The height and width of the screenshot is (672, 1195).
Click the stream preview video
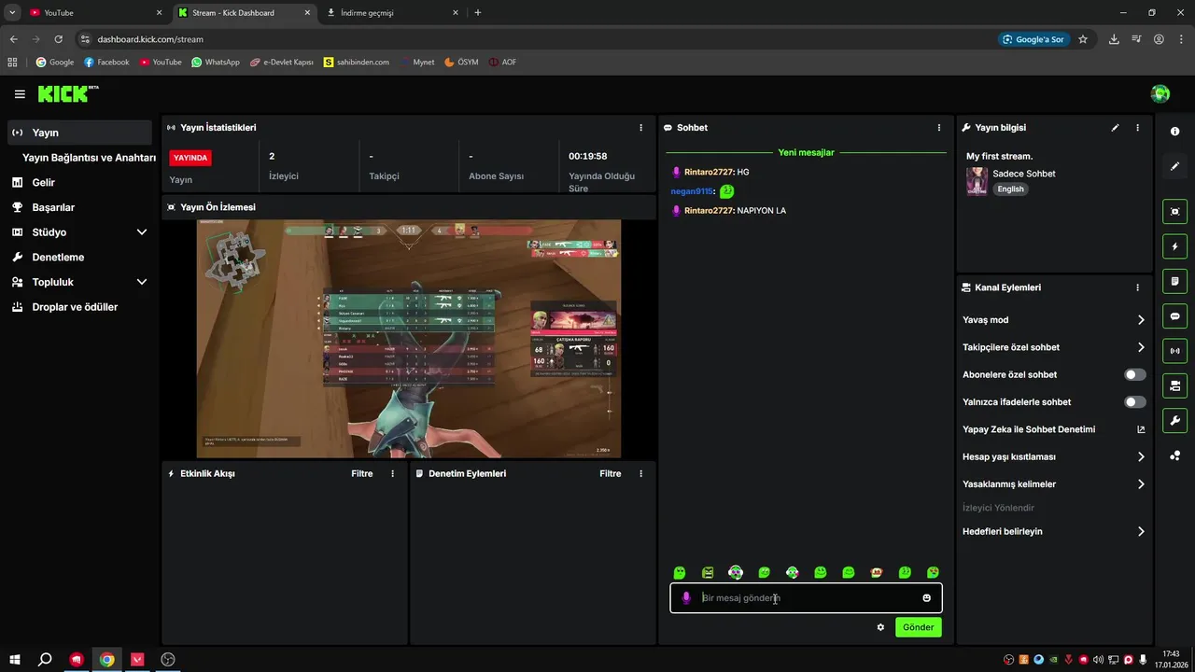click(x=409, y=339)
